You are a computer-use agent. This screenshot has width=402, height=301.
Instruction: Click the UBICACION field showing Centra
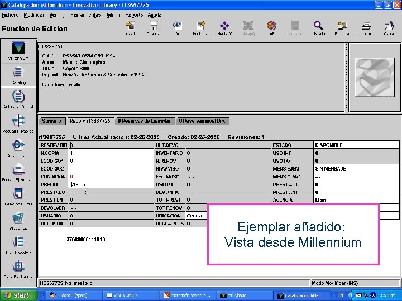pos(196,216)
